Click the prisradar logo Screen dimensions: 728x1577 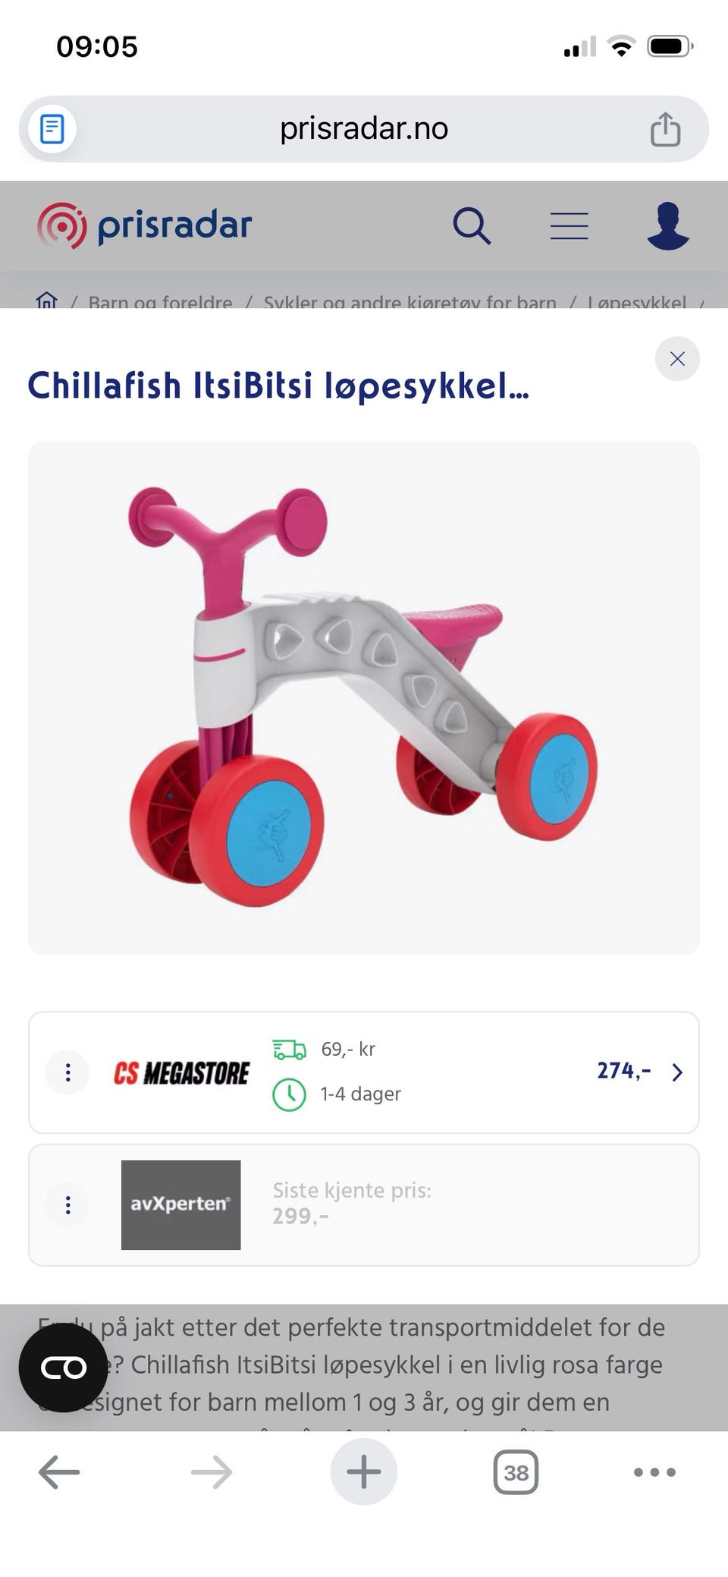pyautogui.click(x=144, y=225)
